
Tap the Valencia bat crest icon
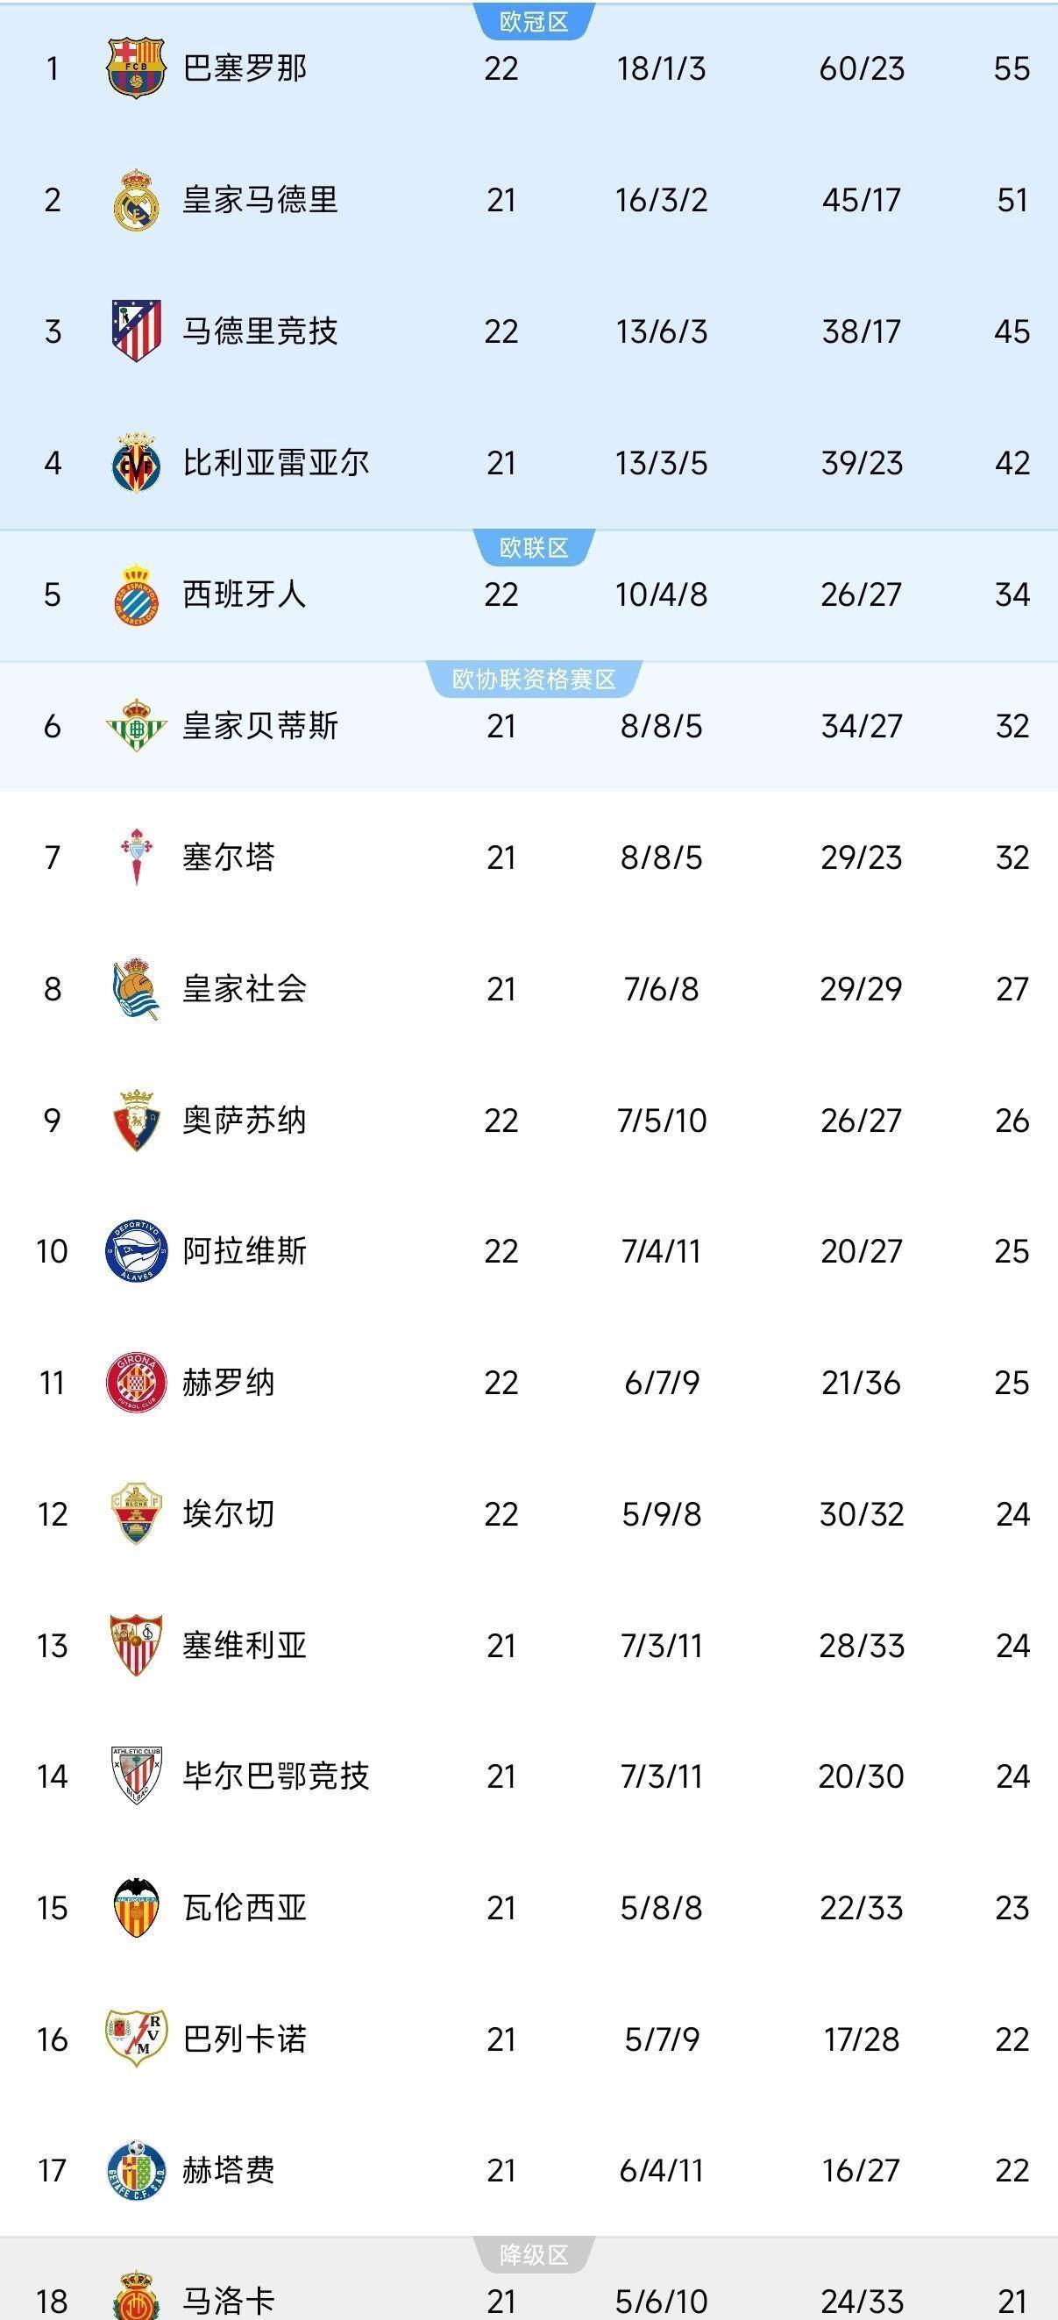pyautogui.click(x=136, y=1908)
